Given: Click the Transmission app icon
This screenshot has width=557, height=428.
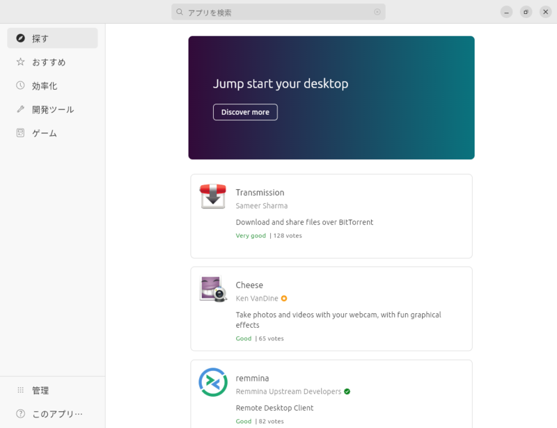Looking at the screenshot, I should coord(213,196).
